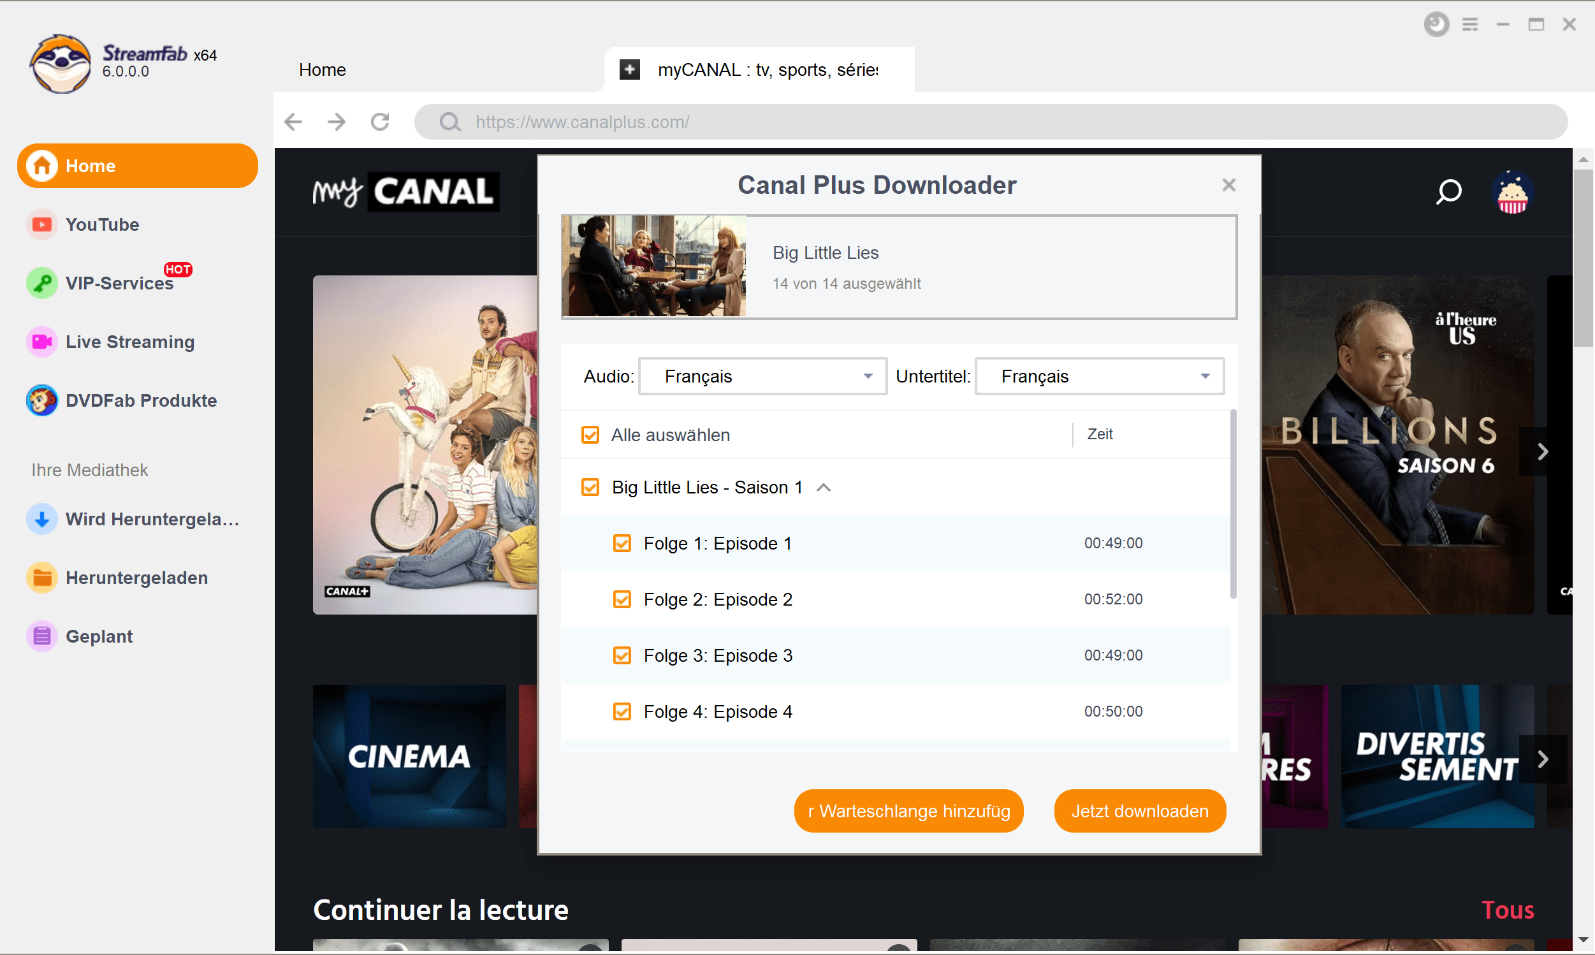Uncheck Folge 3: Episode 3
1595x955 pixels.
622,655
